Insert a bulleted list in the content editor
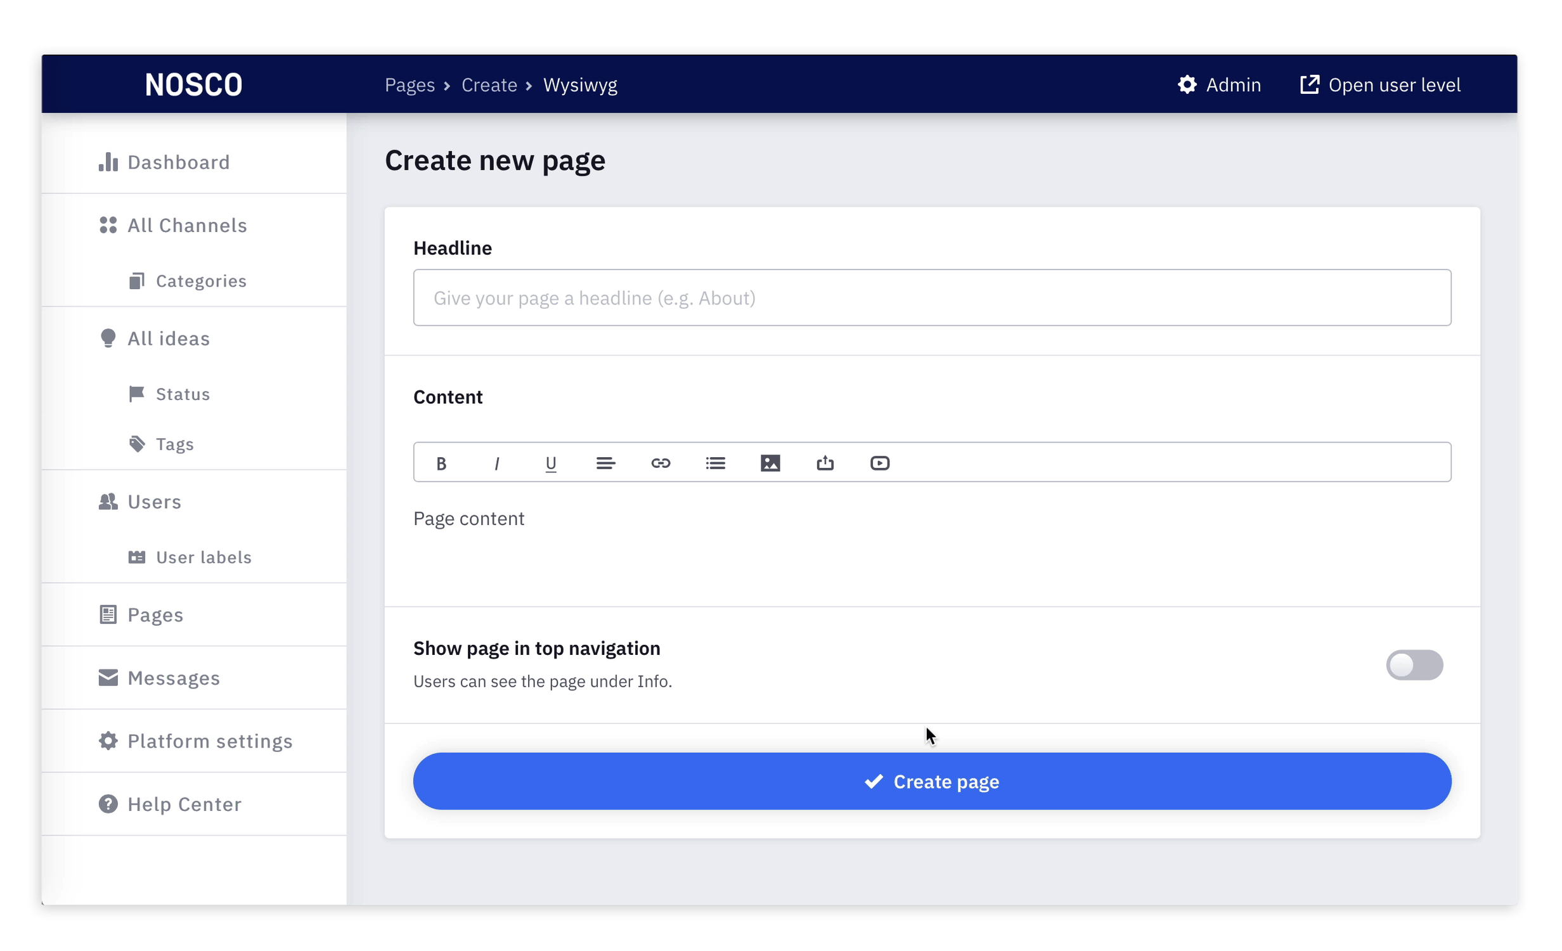 pyautogui.click(x=715, y=463)
